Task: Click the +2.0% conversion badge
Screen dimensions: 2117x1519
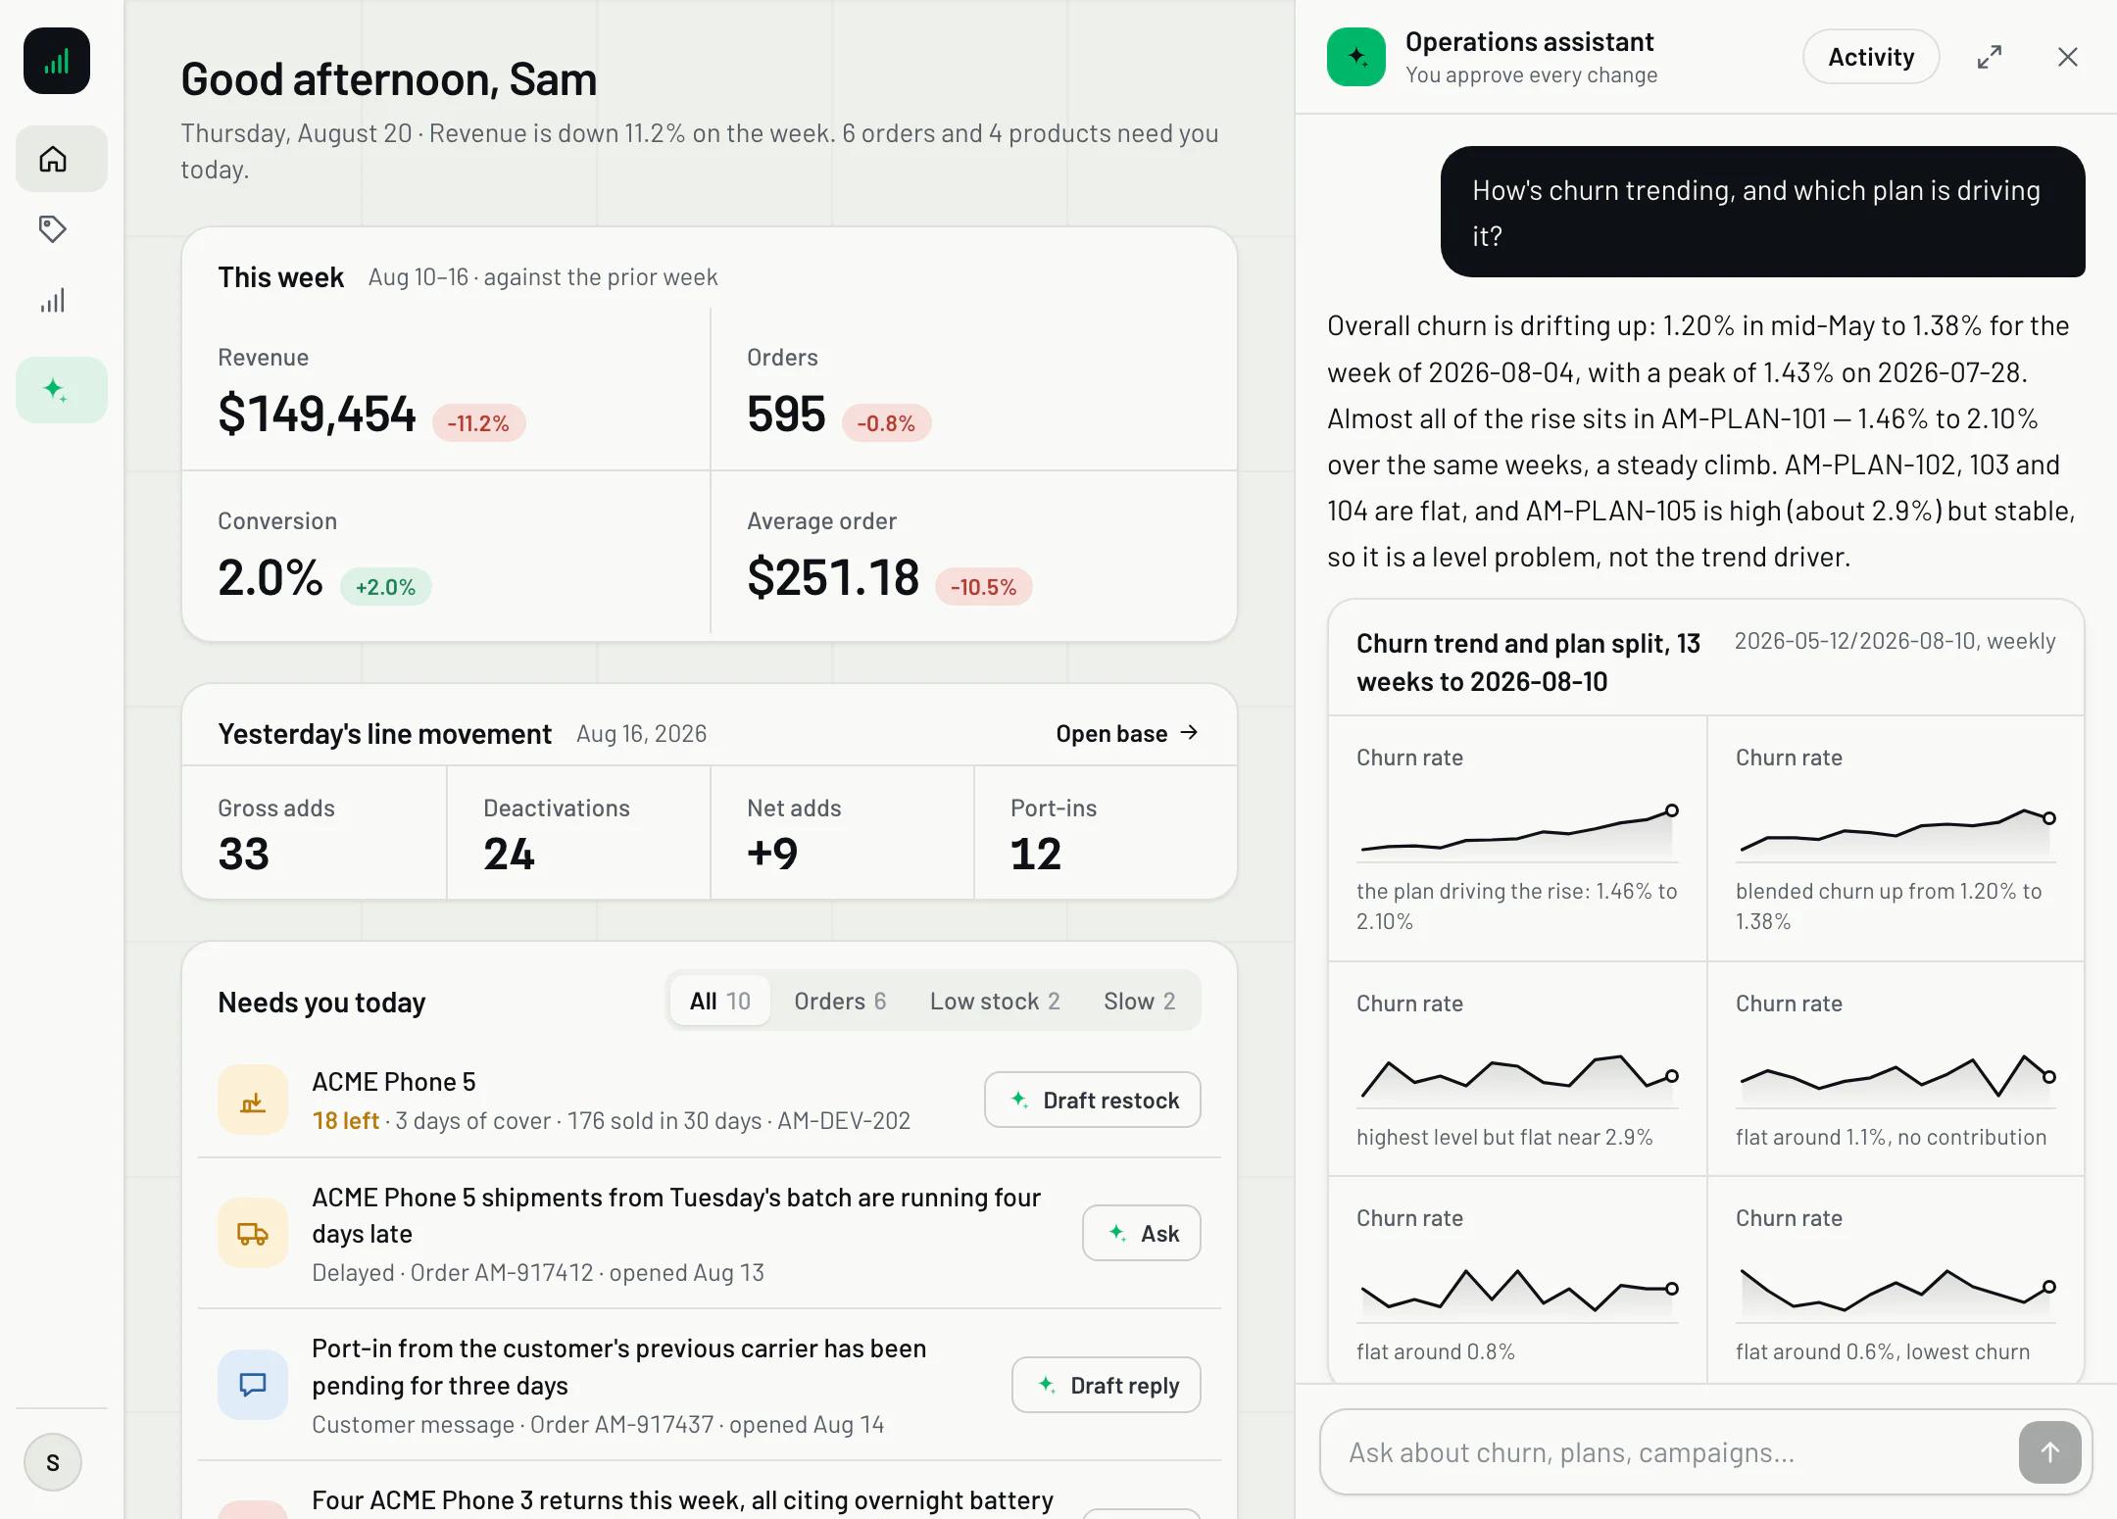Action: [x=385, y=587]
